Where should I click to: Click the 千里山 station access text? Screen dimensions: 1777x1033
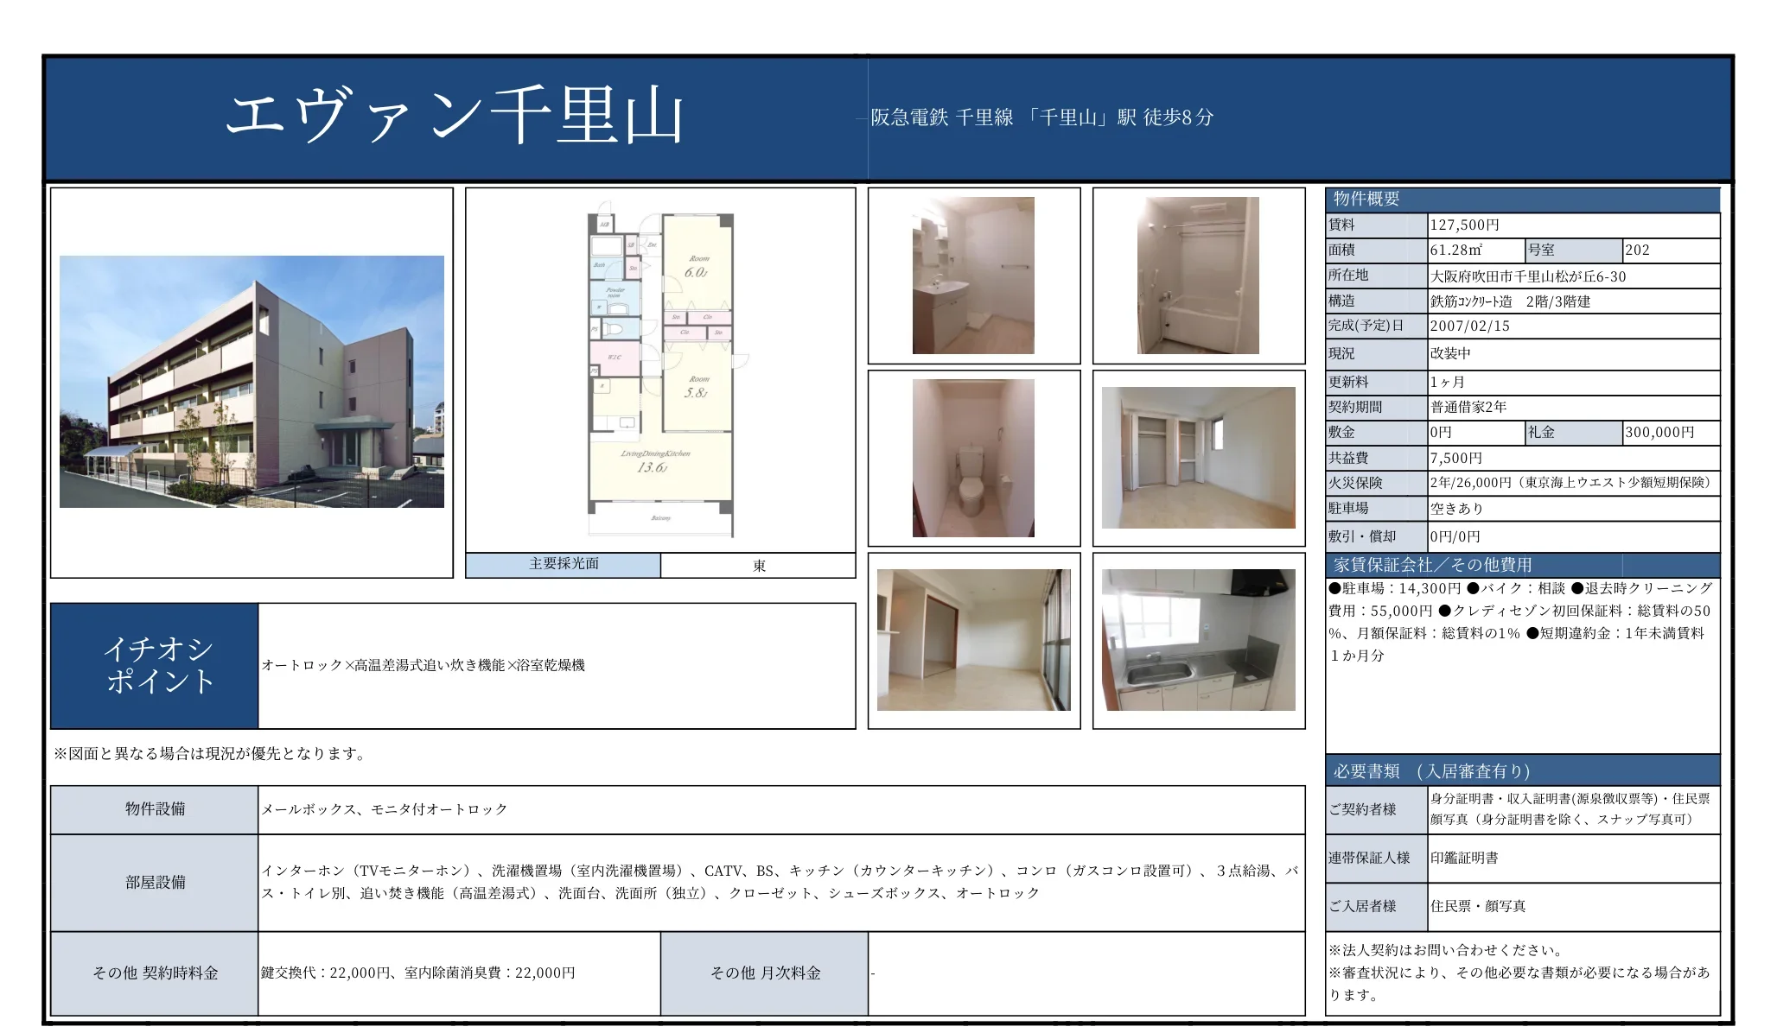point(1041,117)
